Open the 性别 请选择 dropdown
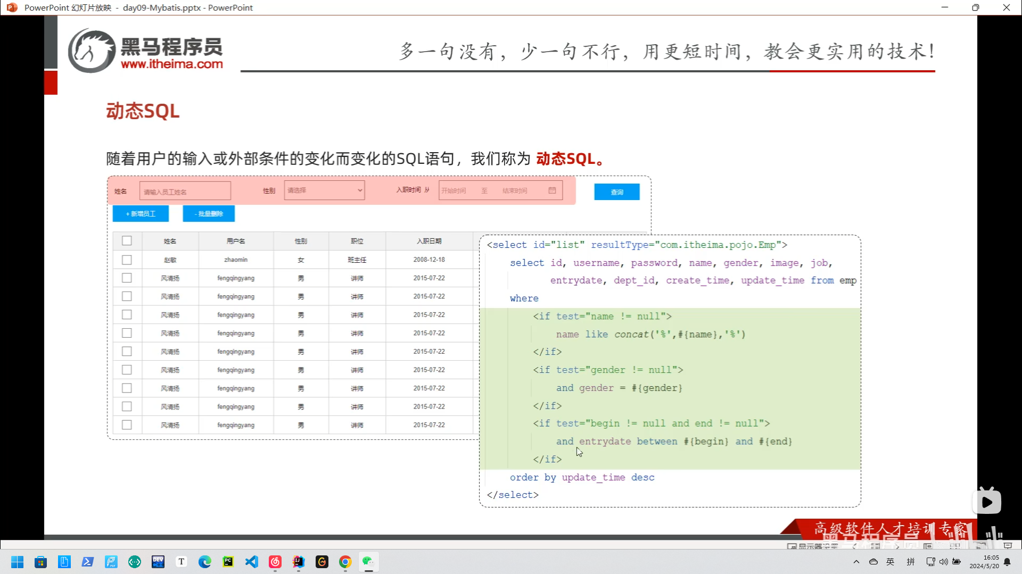 tap(324, 190)
